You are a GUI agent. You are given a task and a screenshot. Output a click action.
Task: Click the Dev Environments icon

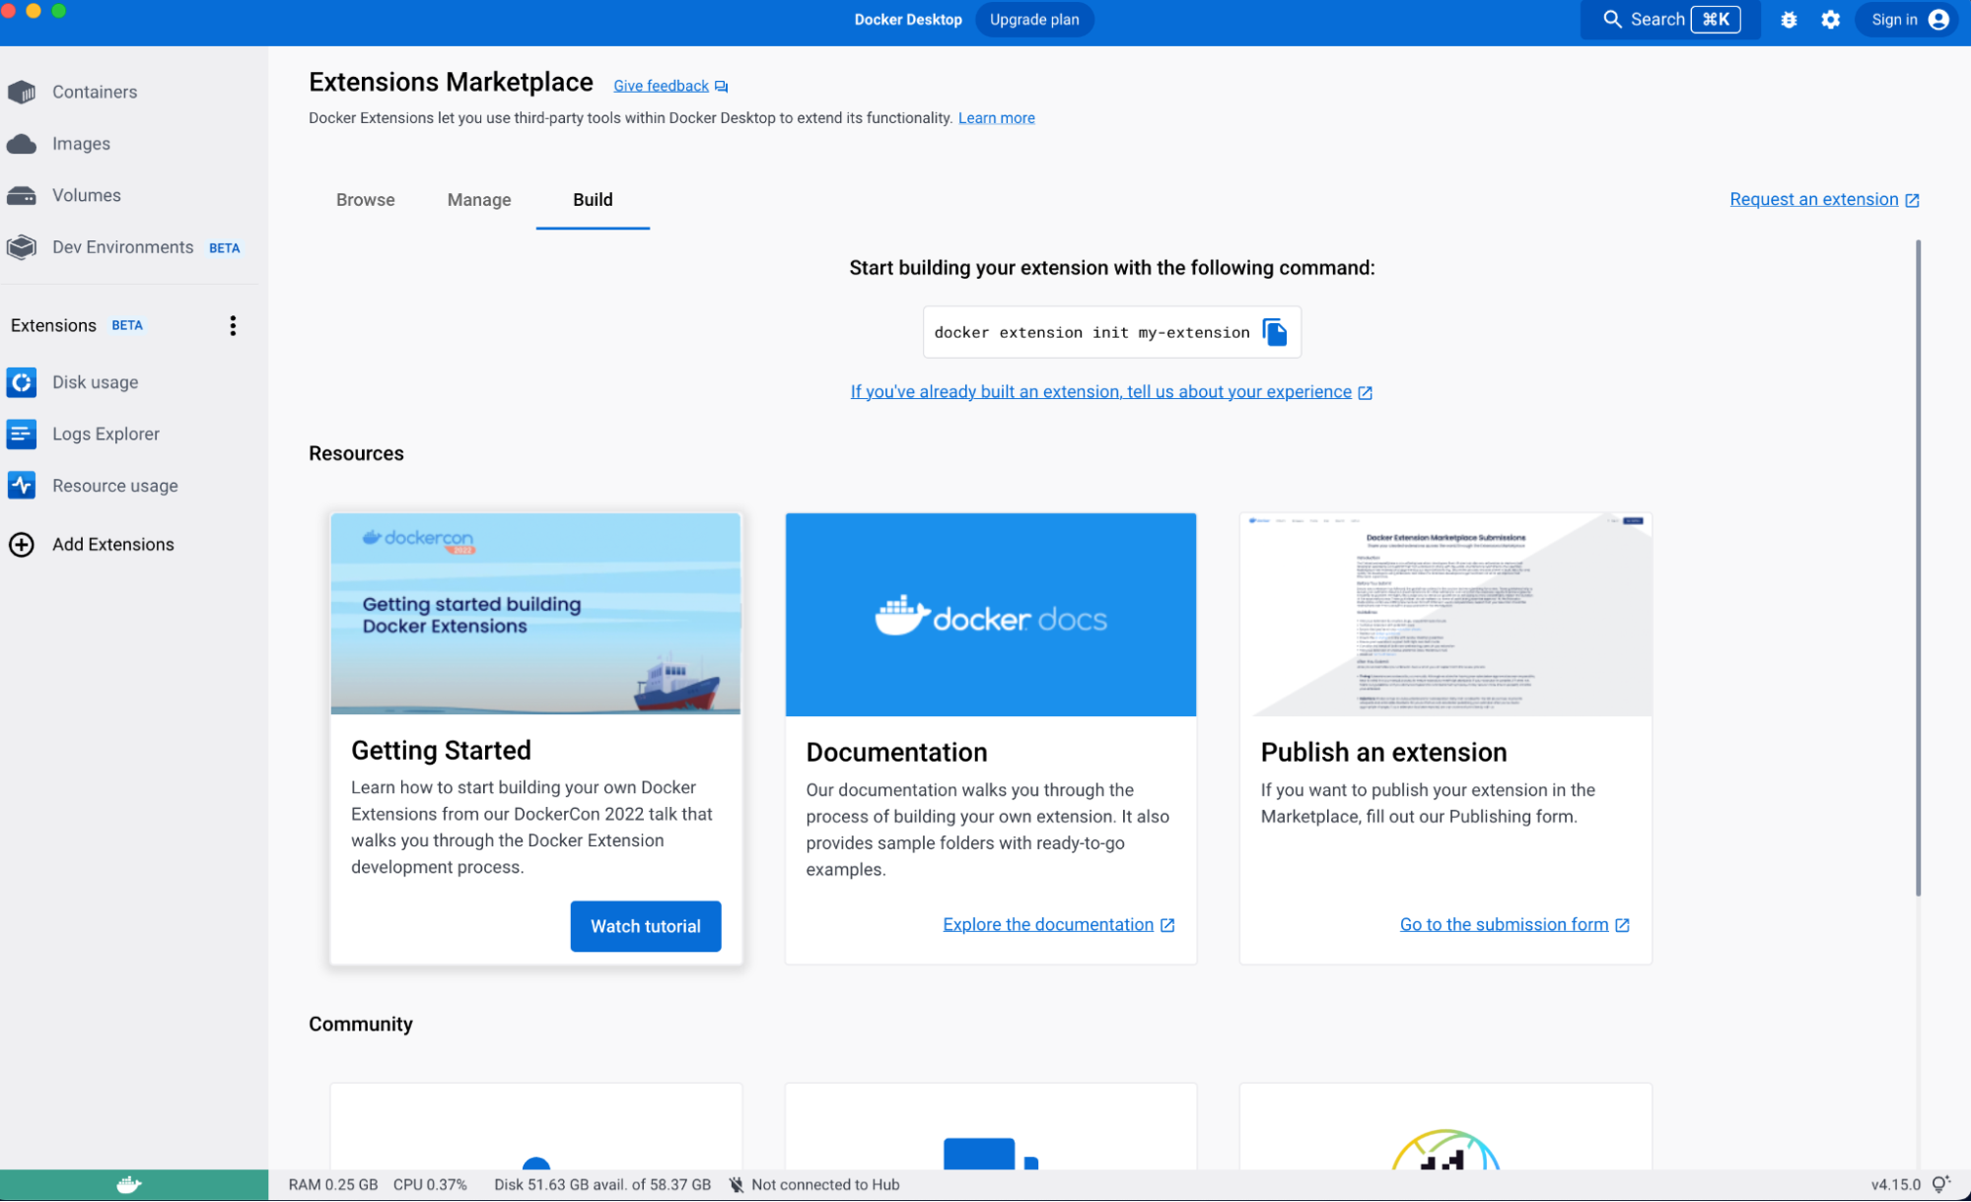click(24, 246)
